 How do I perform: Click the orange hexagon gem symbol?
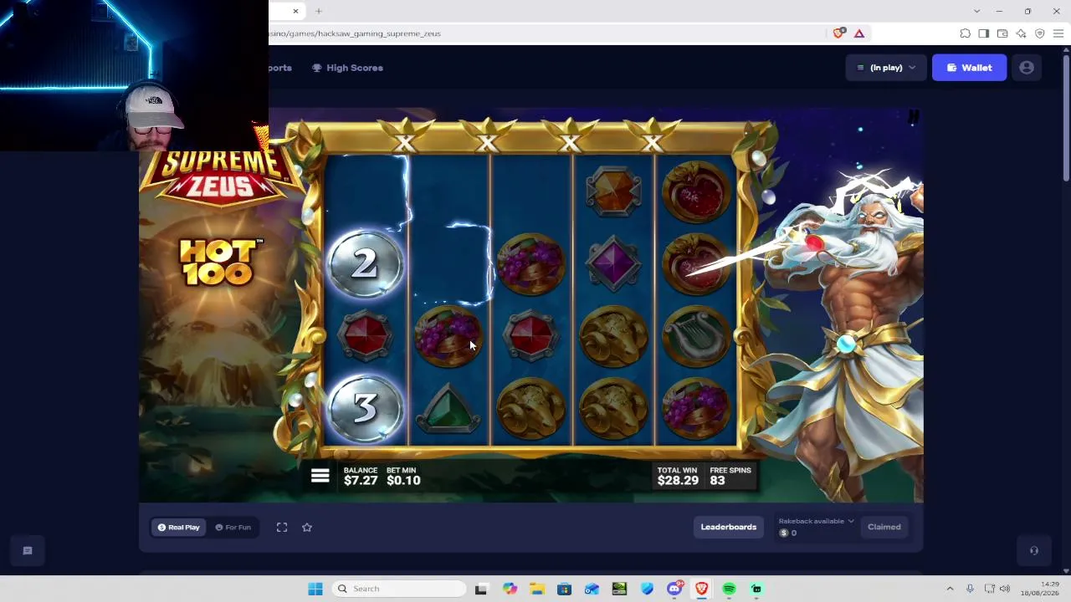coord(613,192)
